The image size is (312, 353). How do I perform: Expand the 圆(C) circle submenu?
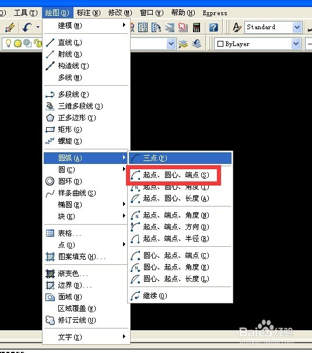(86, 170)
